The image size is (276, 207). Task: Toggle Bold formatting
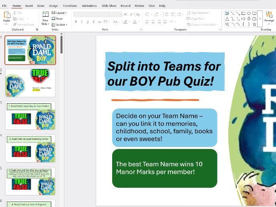(76, 22)
